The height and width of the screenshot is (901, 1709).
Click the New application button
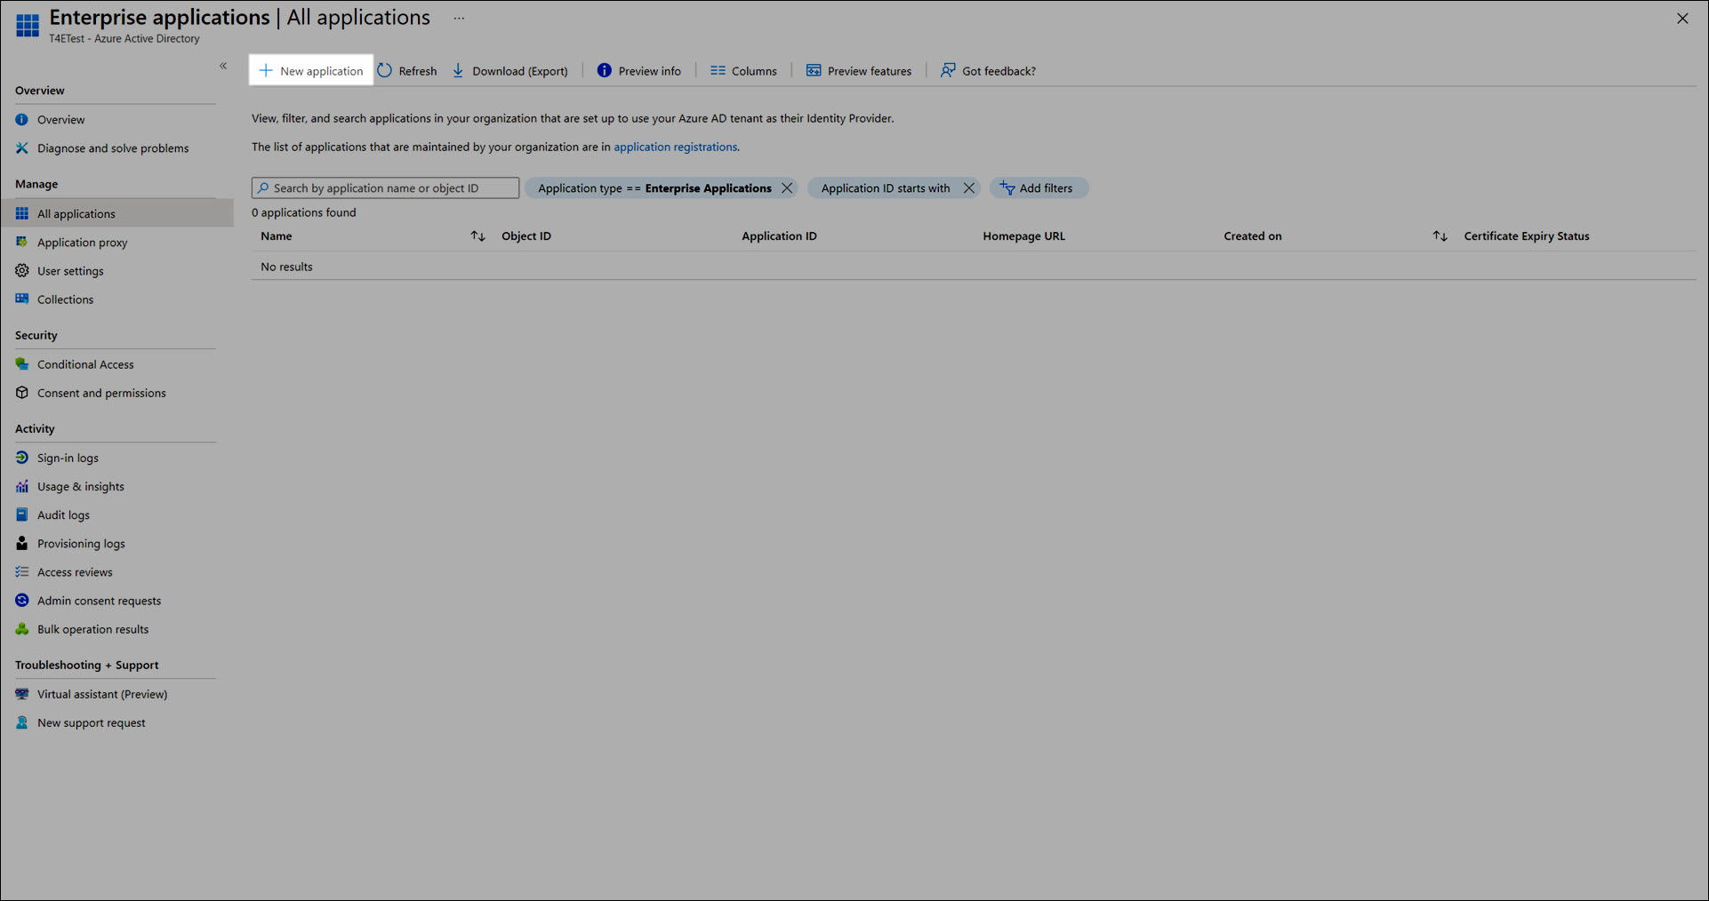pos(311,70)
